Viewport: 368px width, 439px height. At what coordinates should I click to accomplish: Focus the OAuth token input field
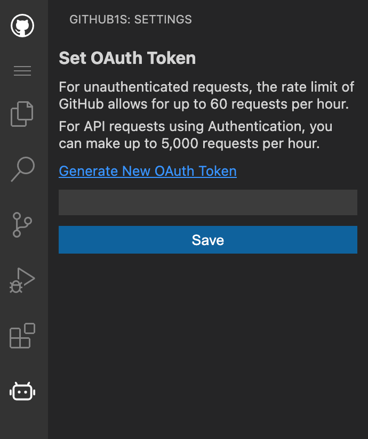[x=208, y=202]
